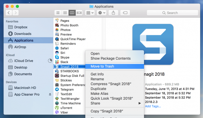Go back with the left arrow button
Viewport: 203px width, 118px height.
(x=9, y=13)
